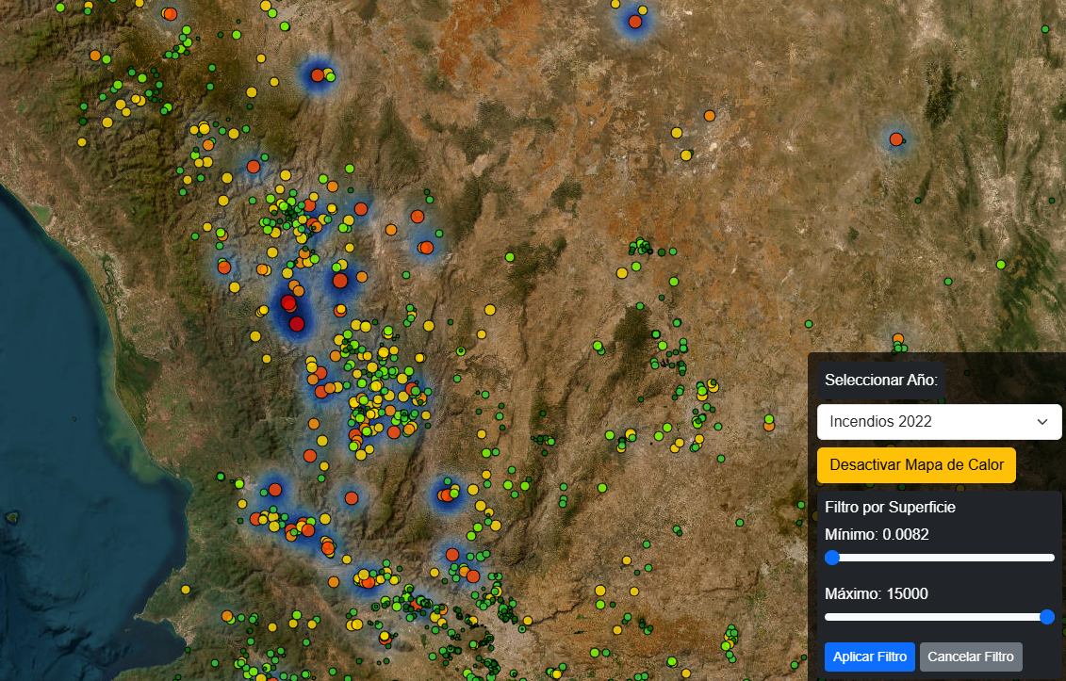This screenshot has height=681, width=1066.
Task: Click the Mínimo: 0.0082 value text
Action: click(x=877, y=534)
